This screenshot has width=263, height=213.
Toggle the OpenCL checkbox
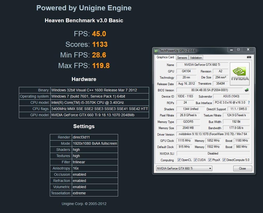[x=179, y=160]
